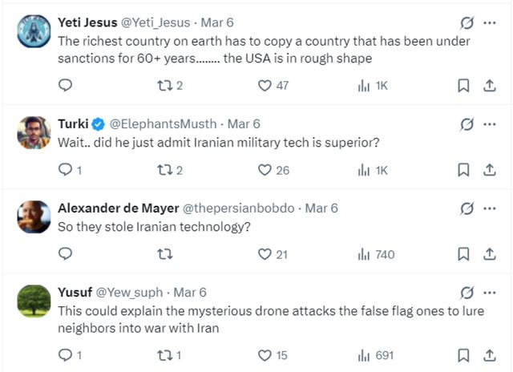Bookmark Yusuf's tweet
The width and height of the screenshot is (513, 372).
[x=463, y=355]
